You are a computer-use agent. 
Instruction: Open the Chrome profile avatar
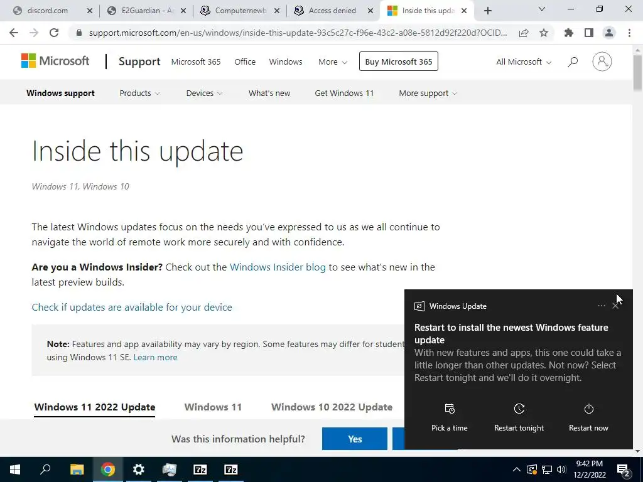point(609,33)
